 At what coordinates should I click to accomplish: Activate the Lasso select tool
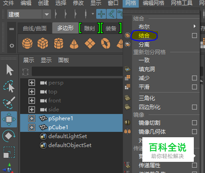9,86
